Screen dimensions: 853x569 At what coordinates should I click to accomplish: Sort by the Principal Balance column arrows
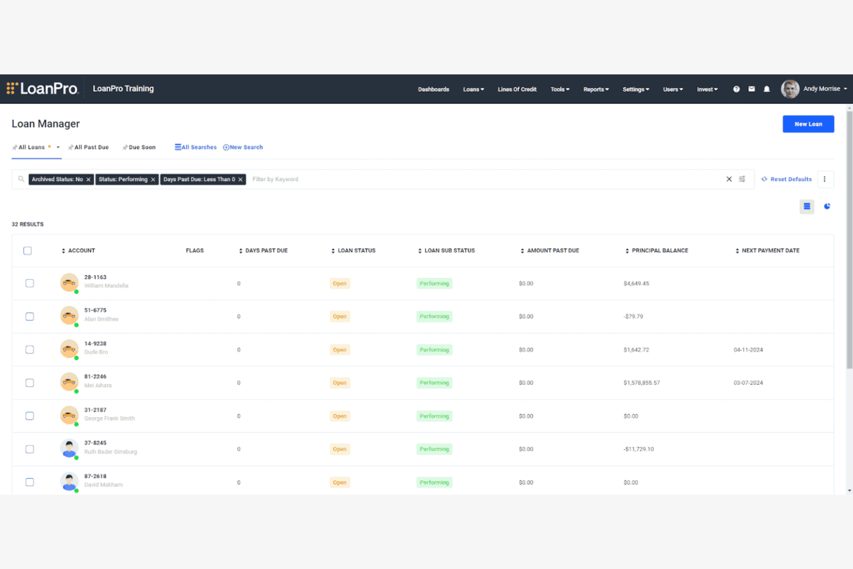(626, 250)
